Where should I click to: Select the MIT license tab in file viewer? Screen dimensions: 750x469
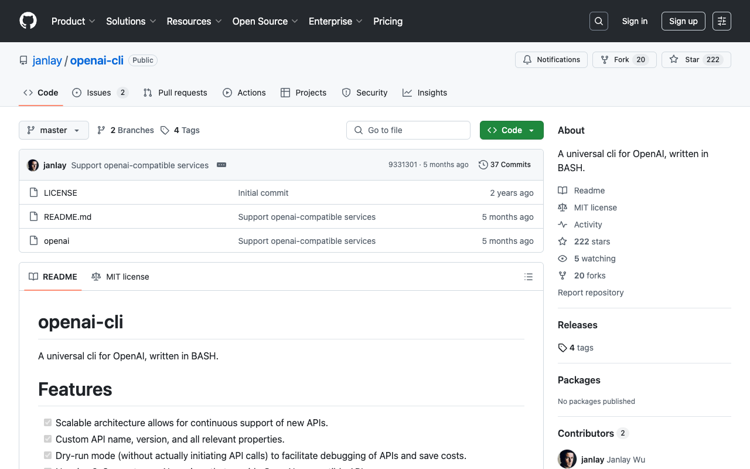point(120,277)
